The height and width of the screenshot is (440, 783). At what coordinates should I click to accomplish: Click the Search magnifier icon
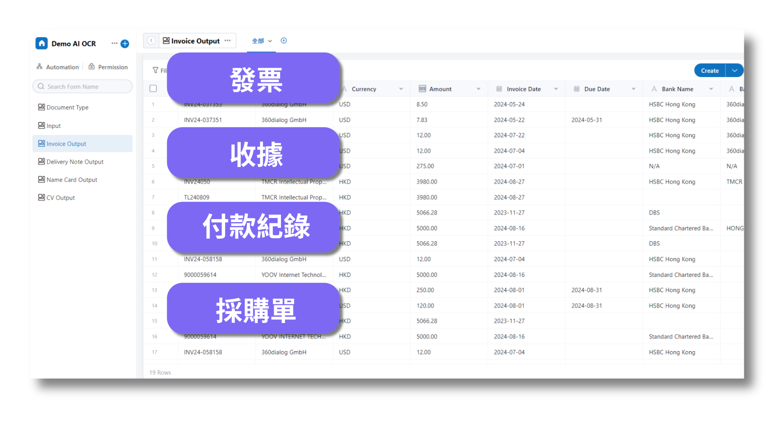pos(41,86)
